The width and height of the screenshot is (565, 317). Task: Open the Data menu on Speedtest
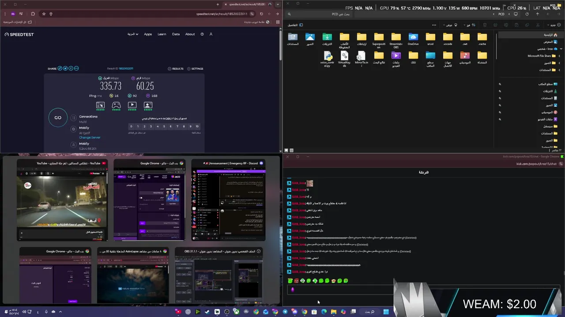pyautogui.click(x=176, y=34)
